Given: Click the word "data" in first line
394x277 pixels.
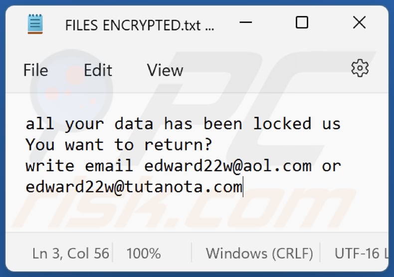Looking at the screenshot, I should click(x=134, y=123).
